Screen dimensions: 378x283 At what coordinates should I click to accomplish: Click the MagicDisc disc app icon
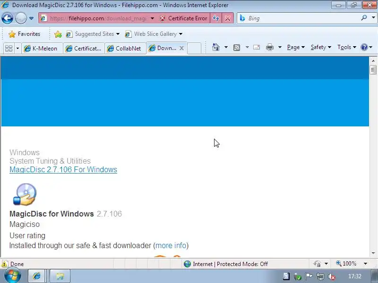[x=25, y=194]
